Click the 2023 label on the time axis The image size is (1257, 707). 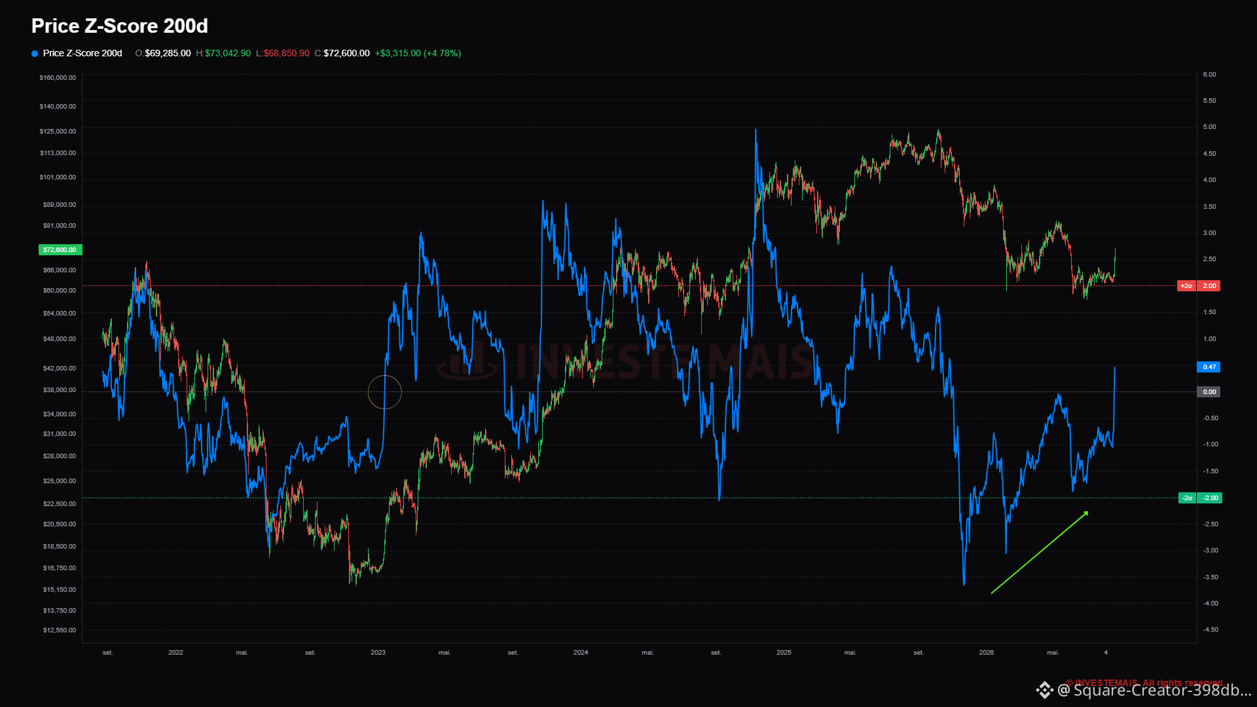(378, 653)
